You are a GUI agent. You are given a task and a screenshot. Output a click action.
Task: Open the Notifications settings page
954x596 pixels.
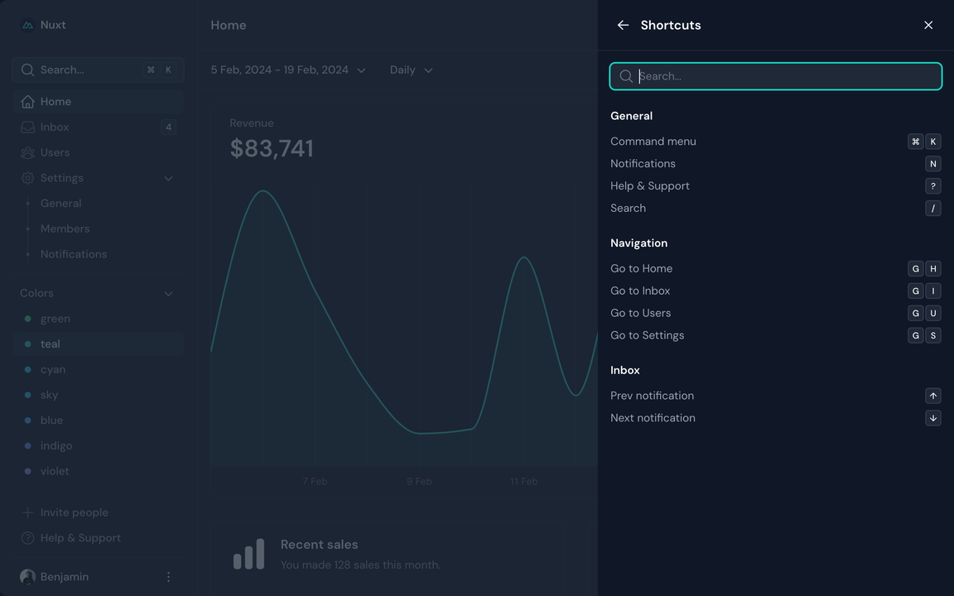[74, 253]
